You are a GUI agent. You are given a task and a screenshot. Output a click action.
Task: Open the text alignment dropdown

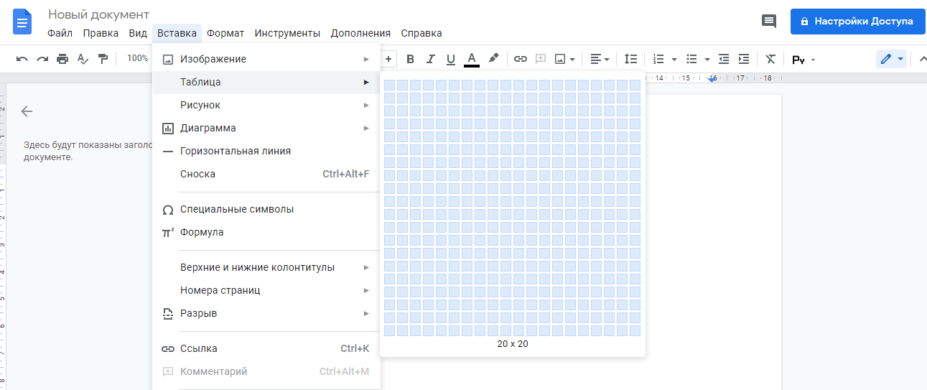point(600,59)
